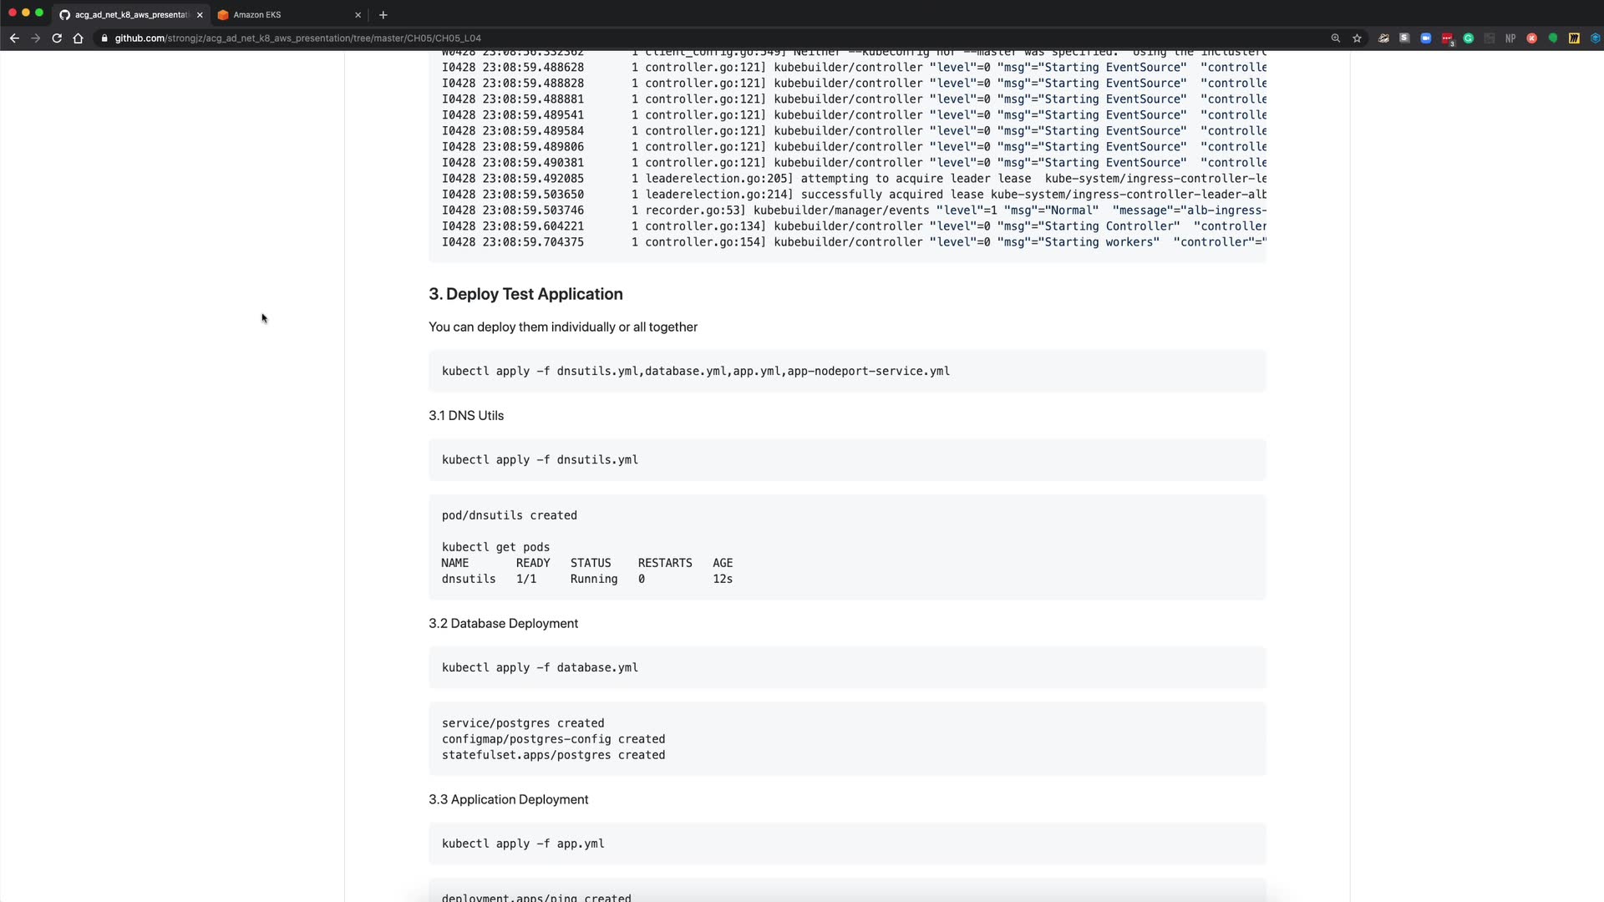
Task: Close the Amazon EKS tab
Action: click(358, 15)
